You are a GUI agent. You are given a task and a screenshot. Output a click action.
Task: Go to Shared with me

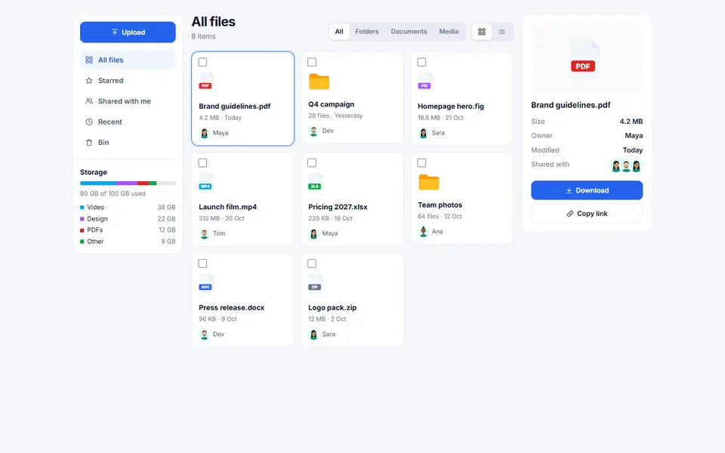coord(128,101)
